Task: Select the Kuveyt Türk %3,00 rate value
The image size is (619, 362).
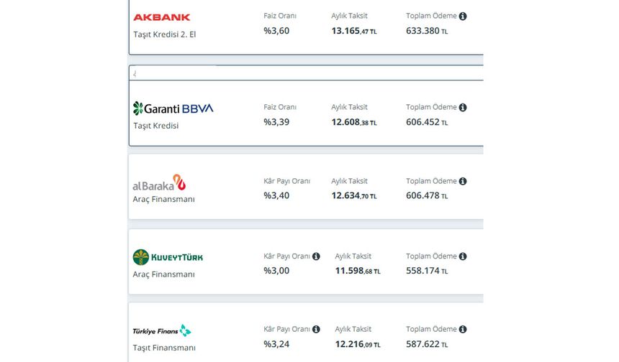Action: click(x=276, y=271)
